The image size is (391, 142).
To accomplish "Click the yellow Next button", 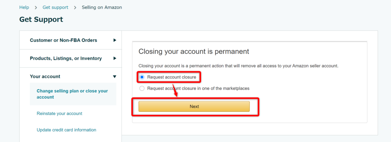I will click(194, 106).
